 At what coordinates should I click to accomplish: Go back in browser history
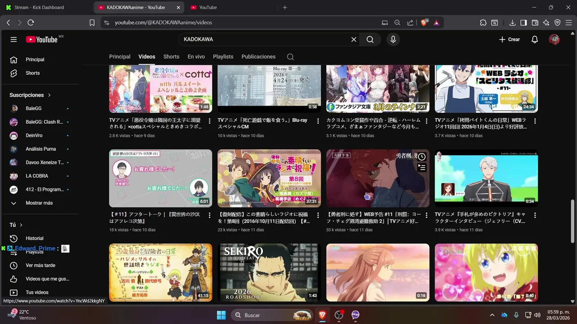(x=8, y=22)
